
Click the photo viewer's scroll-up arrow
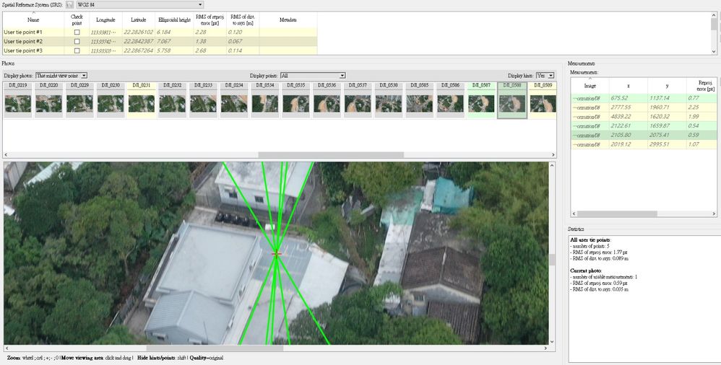552,165
